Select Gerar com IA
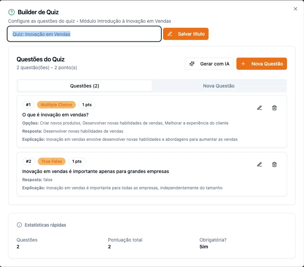This screenshot has height=267, width=304. (209, 63)
